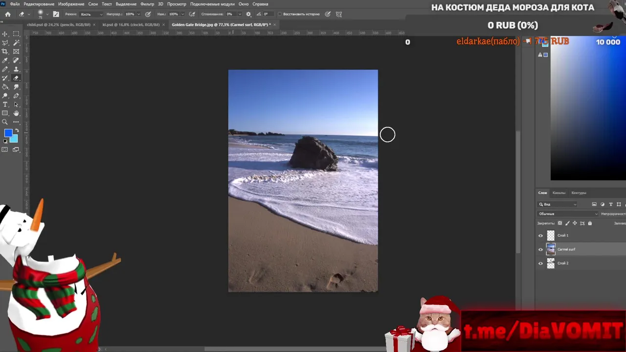Lock all layer attributes padlock
Image resolution: width=626 pixels, height=352 pixels.
coord(590,223)
